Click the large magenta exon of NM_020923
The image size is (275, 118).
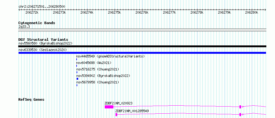[x=109, y=107]
